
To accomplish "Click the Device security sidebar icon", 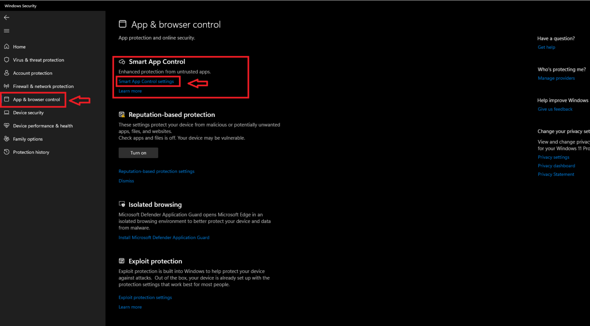I will coord(7,112).
